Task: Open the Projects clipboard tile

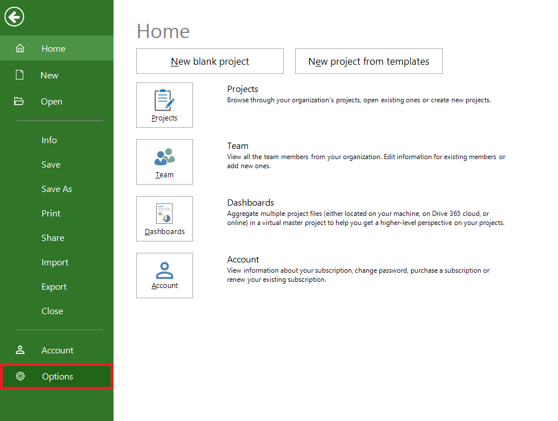Action: [x=165, y=105]
